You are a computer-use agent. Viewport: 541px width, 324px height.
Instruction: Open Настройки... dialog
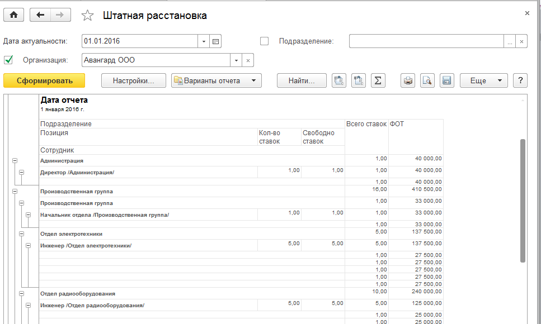[134, 80]
